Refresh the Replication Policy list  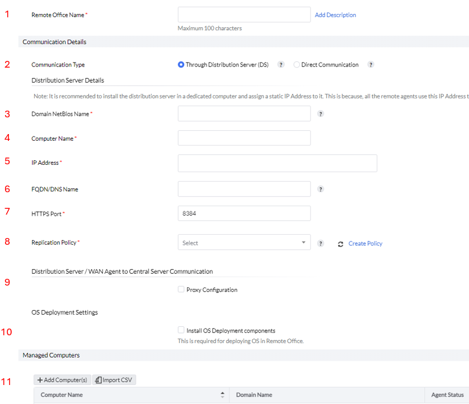point(341,244)
